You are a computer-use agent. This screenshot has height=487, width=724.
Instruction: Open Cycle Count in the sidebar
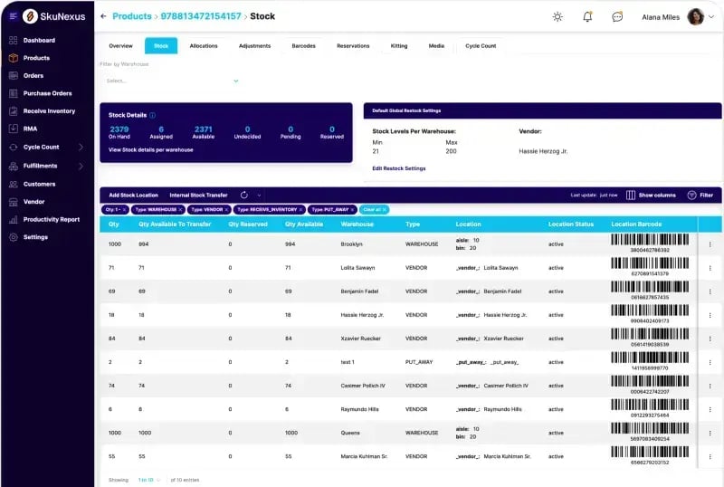click(41, 147)
